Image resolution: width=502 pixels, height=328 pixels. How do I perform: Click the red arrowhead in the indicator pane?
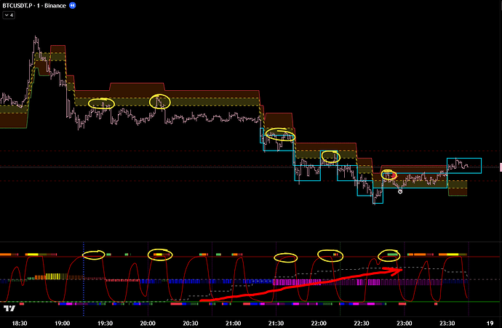(398, 269)
